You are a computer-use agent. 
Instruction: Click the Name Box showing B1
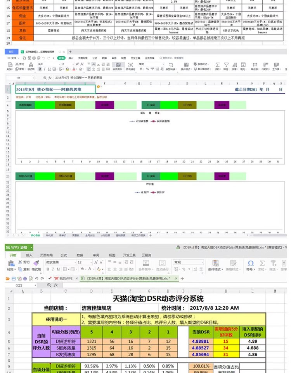click(21, 78)
